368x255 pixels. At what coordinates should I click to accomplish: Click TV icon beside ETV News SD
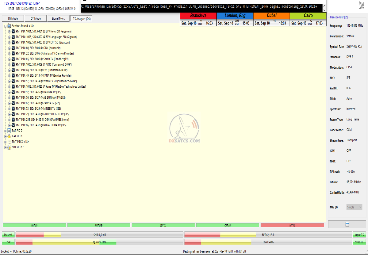13,31
